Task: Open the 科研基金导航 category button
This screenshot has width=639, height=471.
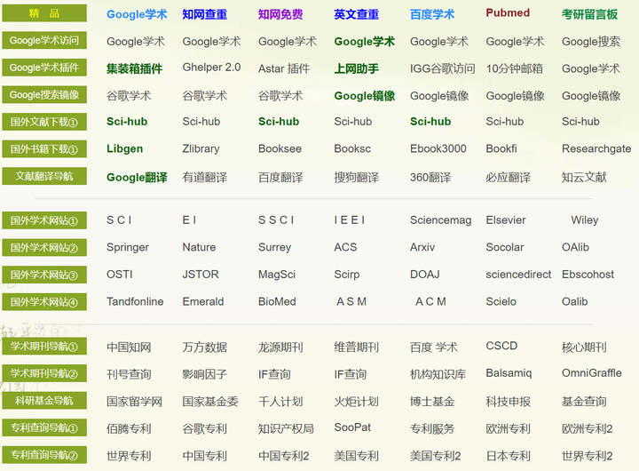Action: pyautogui.click(x=44, y=401)
